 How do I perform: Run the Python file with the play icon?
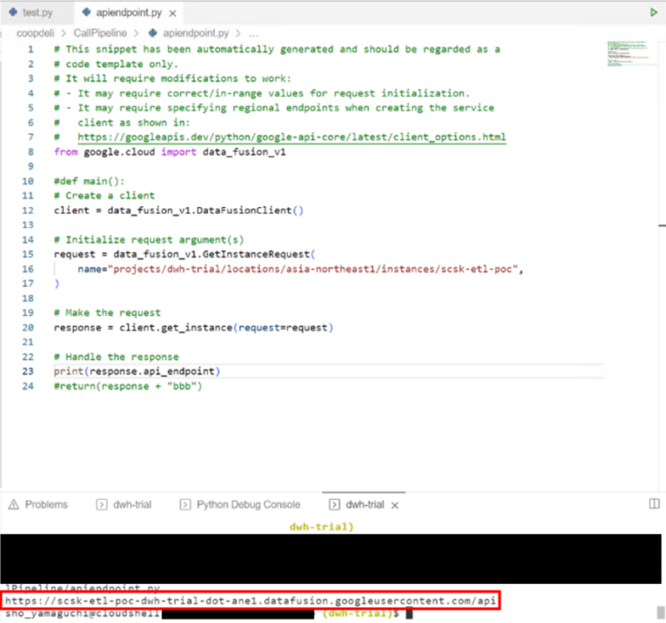click(654, 12)
